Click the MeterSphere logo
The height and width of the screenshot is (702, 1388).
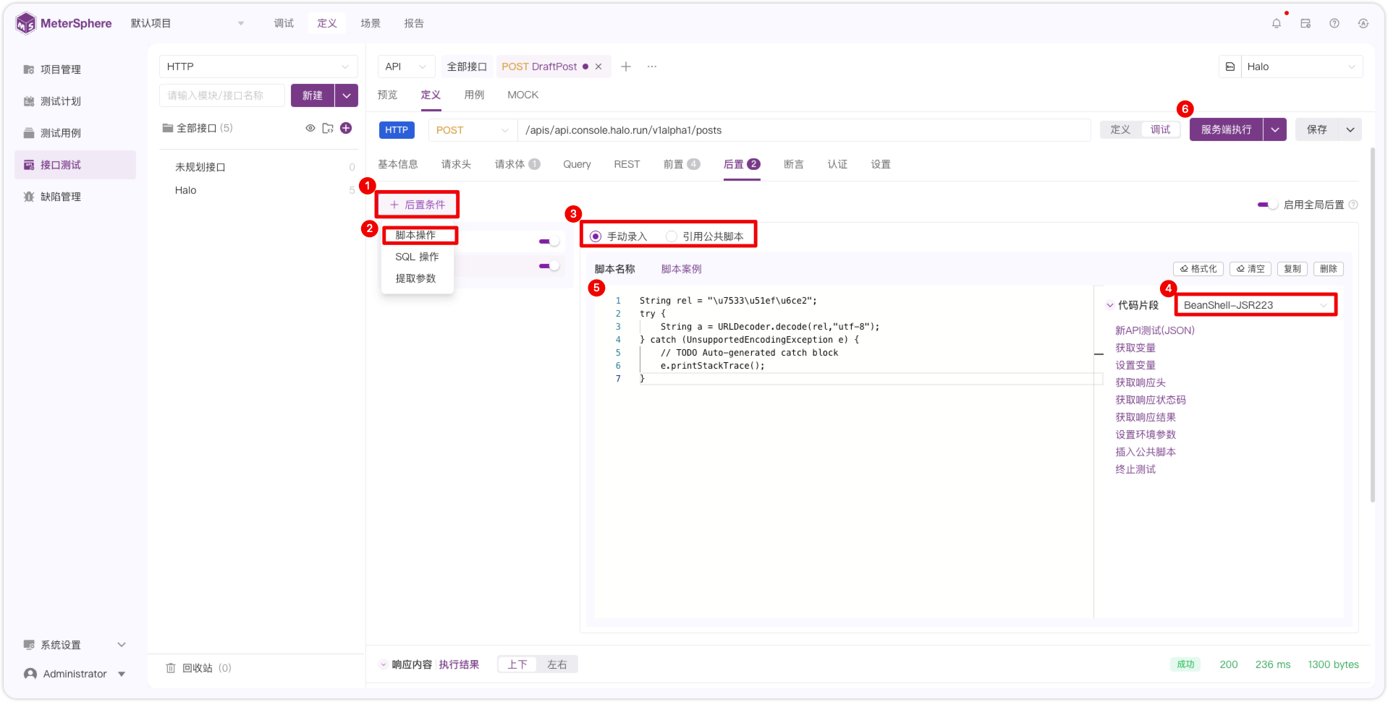tap(64, 23)
